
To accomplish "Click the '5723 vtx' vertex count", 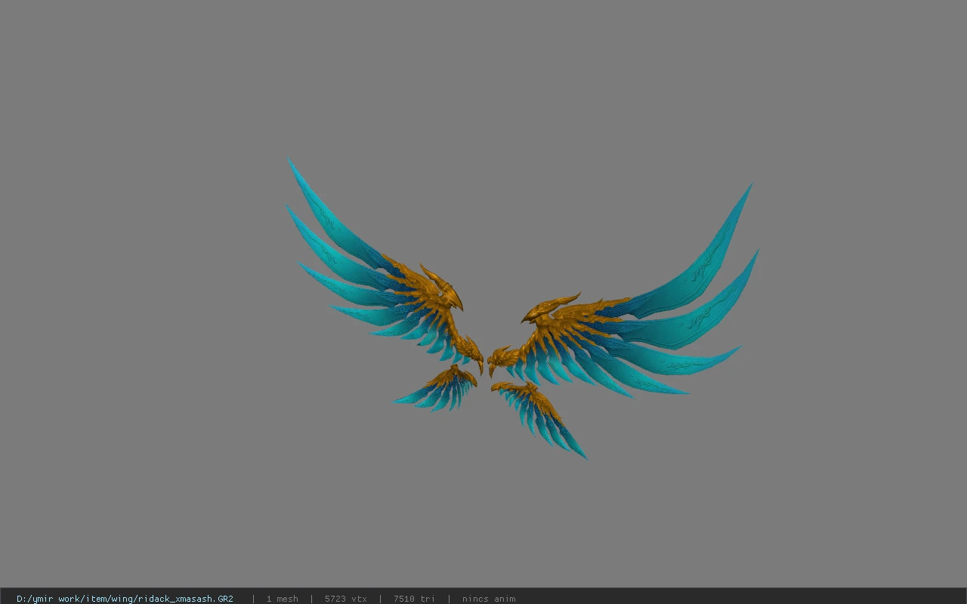I will click(346, 599).
